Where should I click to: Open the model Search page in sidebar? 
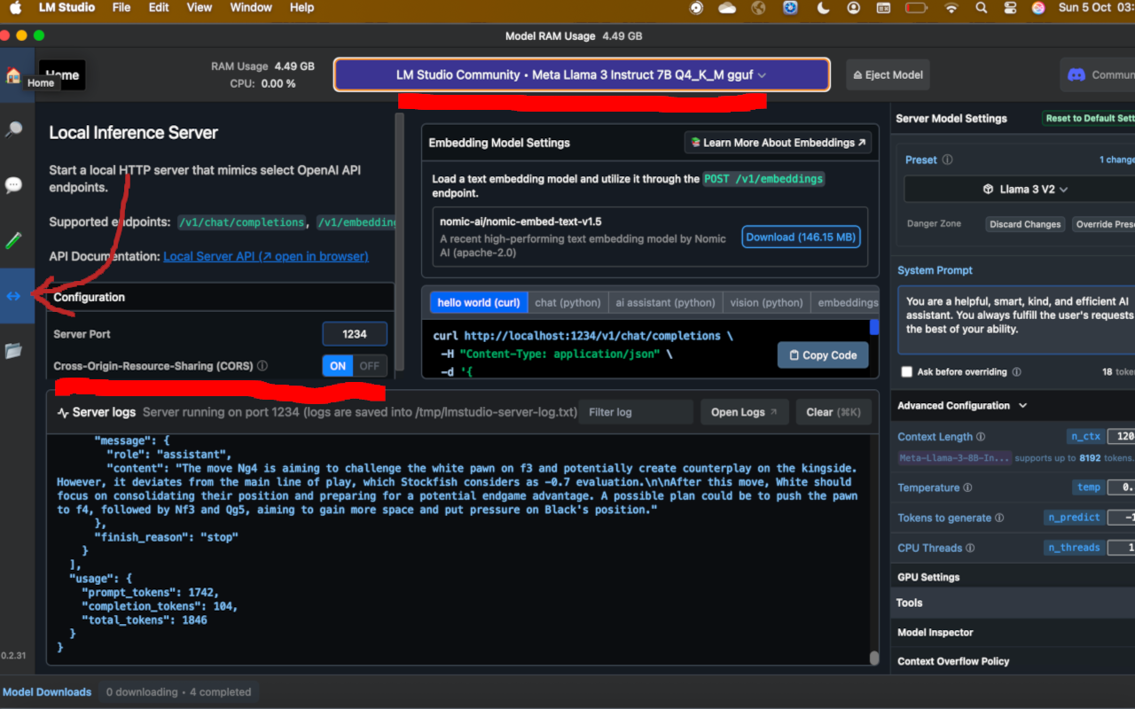[13, 129]
